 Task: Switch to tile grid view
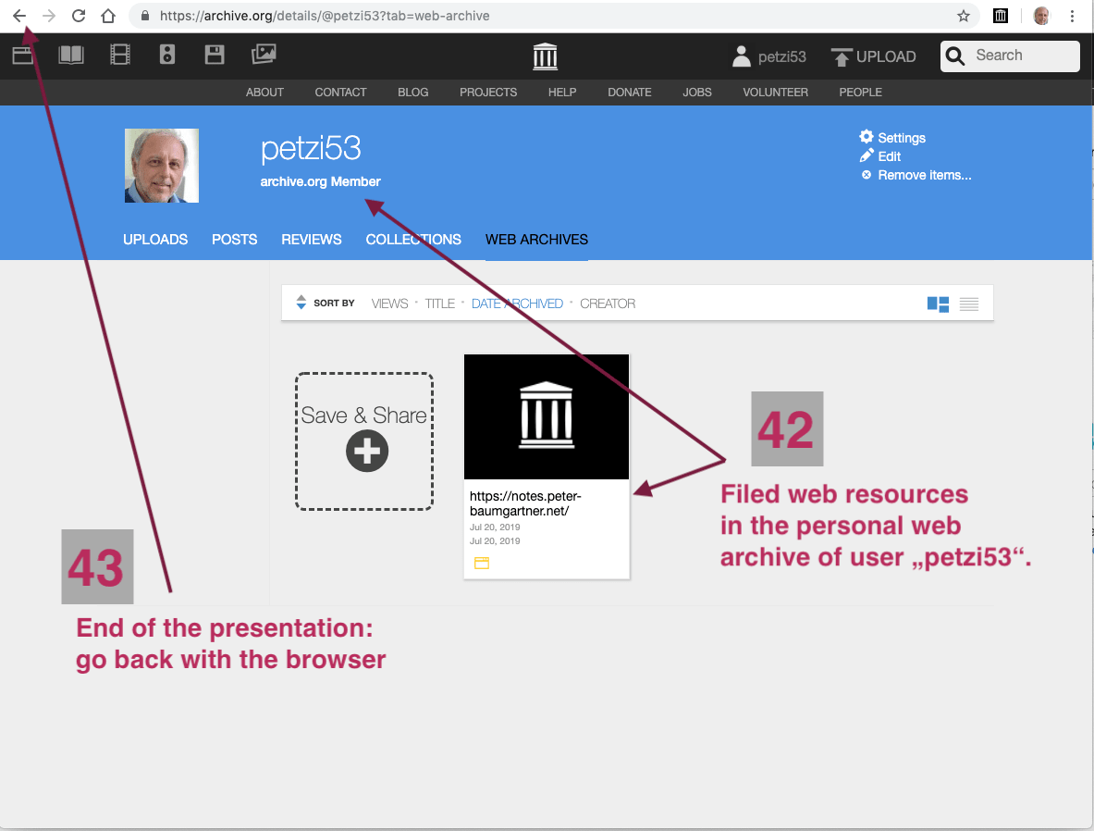click(x=938, y=304)
